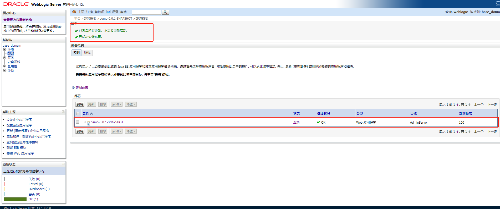Screen dimensions: 500x209
Task: Open help topic 配置企业应用程序
Action: click(x=19, y=125)
